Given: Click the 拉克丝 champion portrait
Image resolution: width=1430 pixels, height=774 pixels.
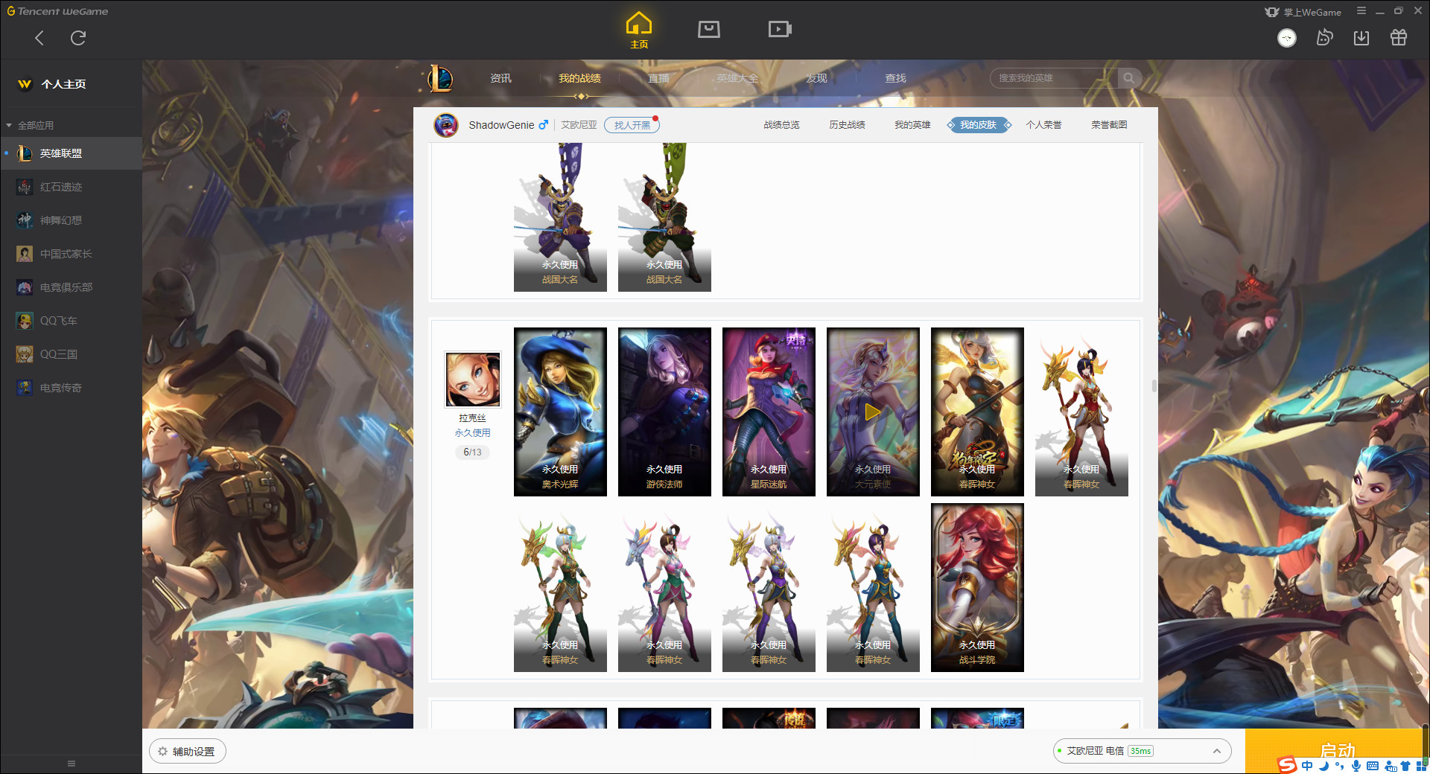Looking at the screenshot, I should pos(473,380).
